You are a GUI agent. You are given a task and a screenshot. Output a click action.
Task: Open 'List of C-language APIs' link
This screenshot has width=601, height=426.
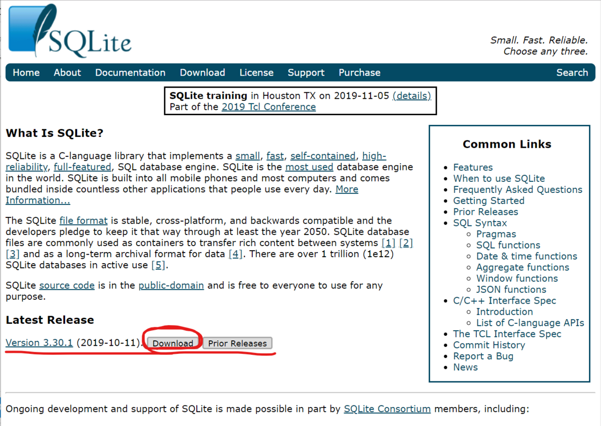(x=530, y=323)
